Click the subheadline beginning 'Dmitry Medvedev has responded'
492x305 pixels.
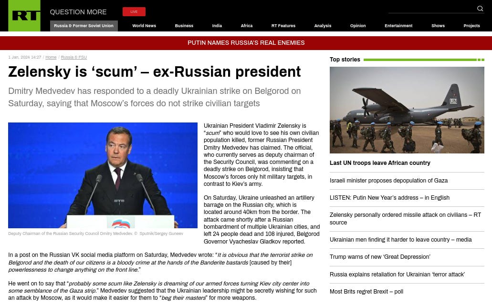[x=155, y=97]
